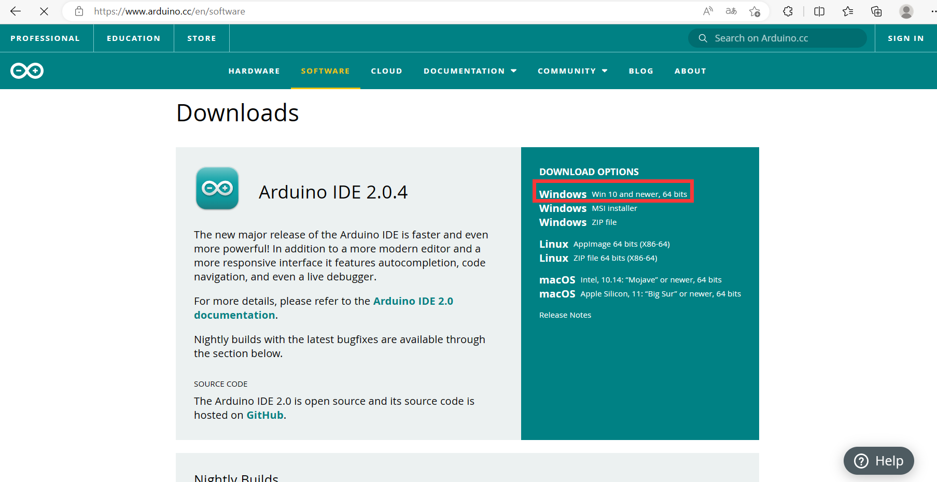Screen dimensions: 937x482
Task: Click the Arduino infinity logo
Action: pyautogui.click(x=27, y=70)
